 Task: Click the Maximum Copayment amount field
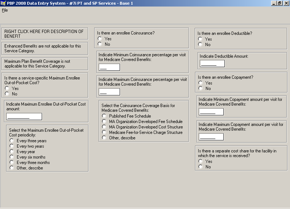point(211,137)
